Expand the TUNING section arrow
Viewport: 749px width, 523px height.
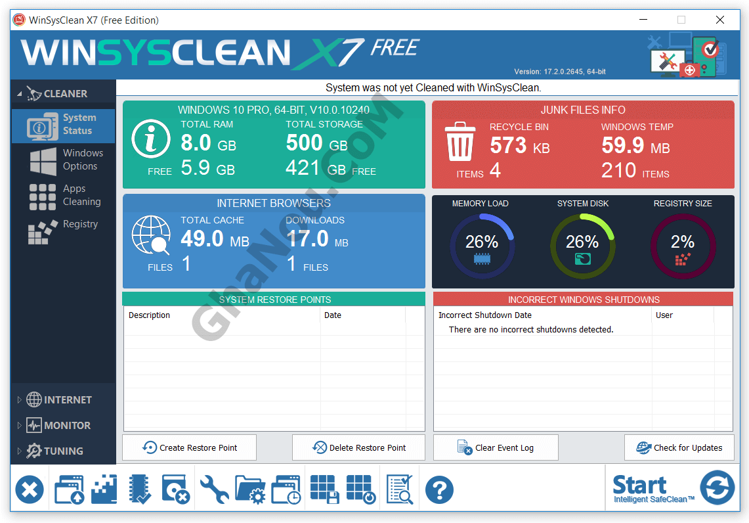click(19, 451)
